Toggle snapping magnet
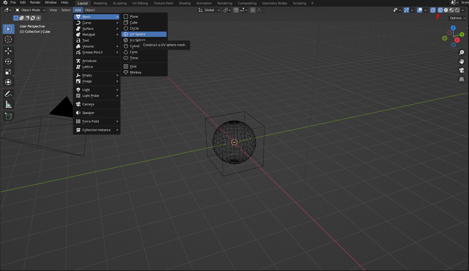This screenshot has width=469, height=271. pos(236,10)
